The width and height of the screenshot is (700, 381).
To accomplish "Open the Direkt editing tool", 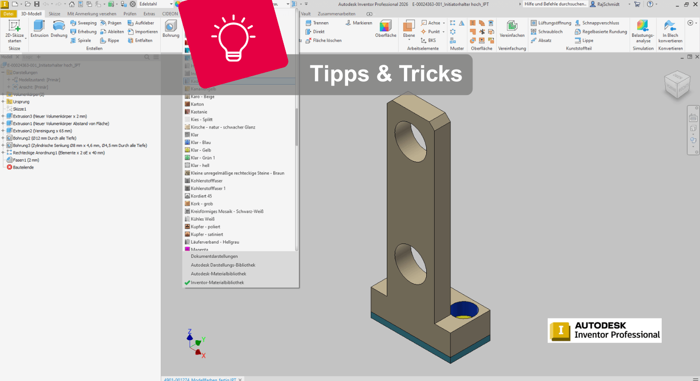I will point(315,32).
